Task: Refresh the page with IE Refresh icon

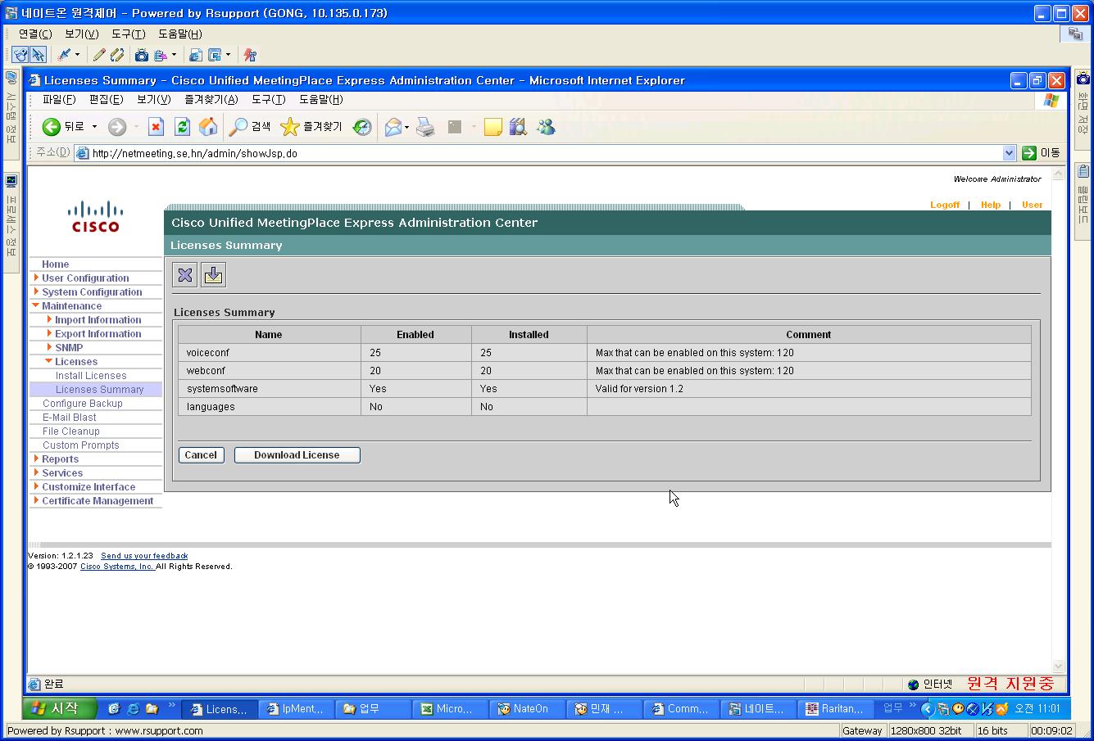Action: tap(182, 126)
